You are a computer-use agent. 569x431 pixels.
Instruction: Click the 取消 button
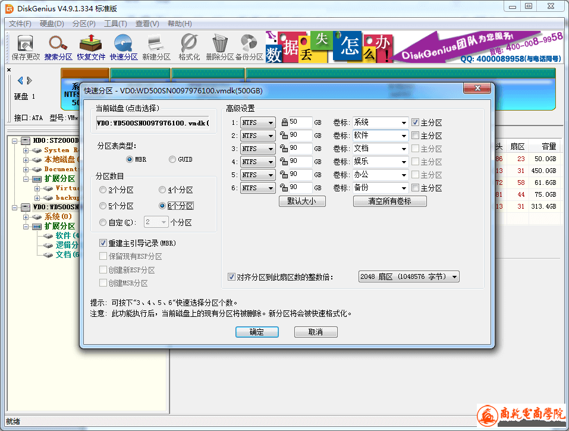point(316,332)
